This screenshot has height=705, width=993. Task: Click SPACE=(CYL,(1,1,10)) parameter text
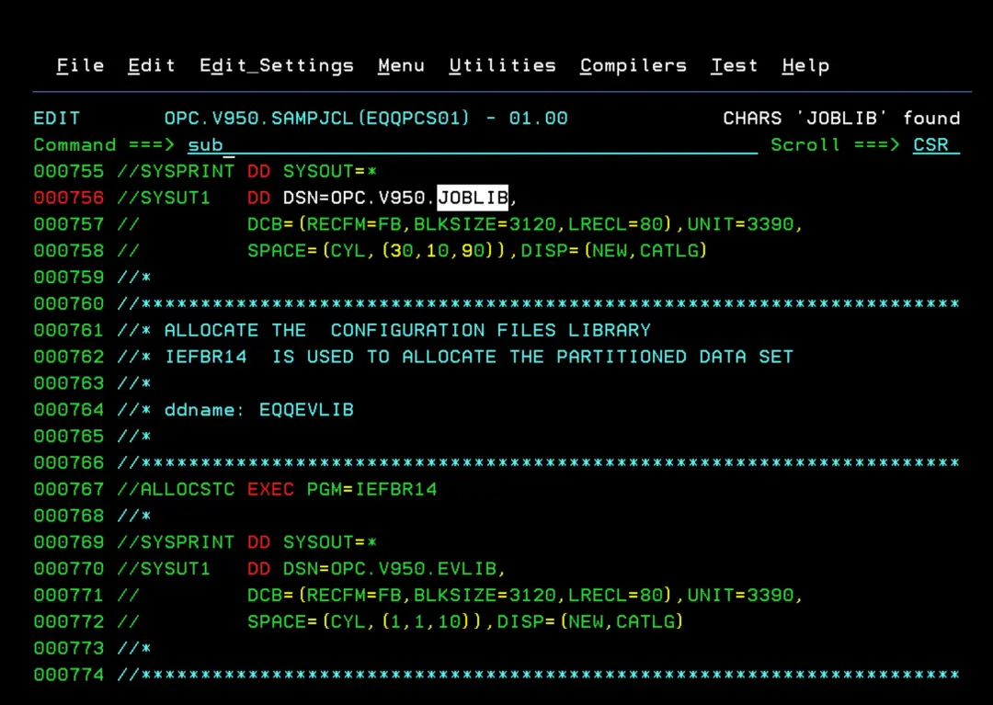click(x=365, y=622)
